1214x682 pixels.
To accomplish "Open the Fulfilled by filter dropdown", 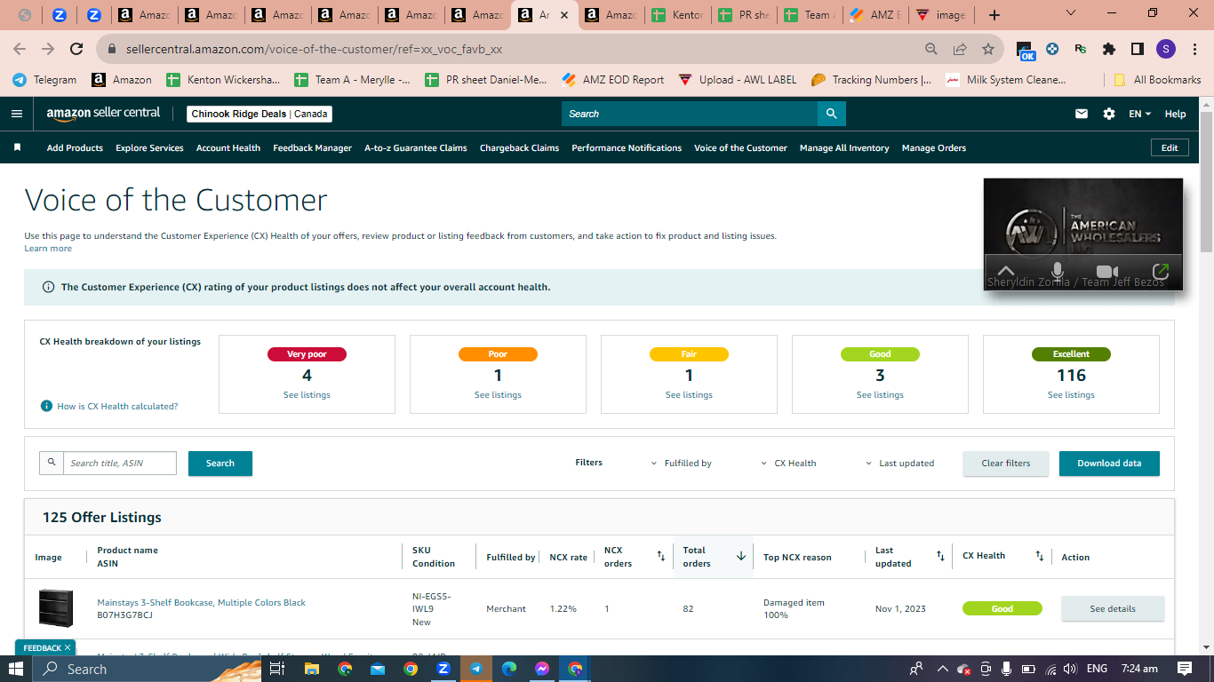I will (x=682, y=463).
